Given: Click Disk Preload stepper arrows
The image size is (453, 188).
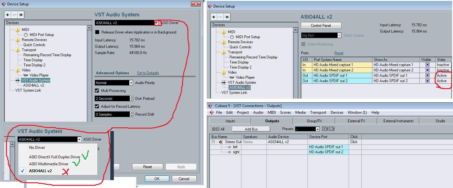Looking at the screenshot, I should (131, 99).
